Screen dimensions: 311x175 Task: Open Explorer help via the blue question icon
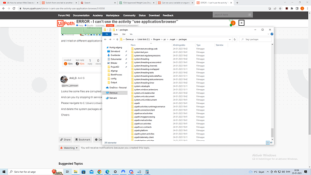[272, 34]
